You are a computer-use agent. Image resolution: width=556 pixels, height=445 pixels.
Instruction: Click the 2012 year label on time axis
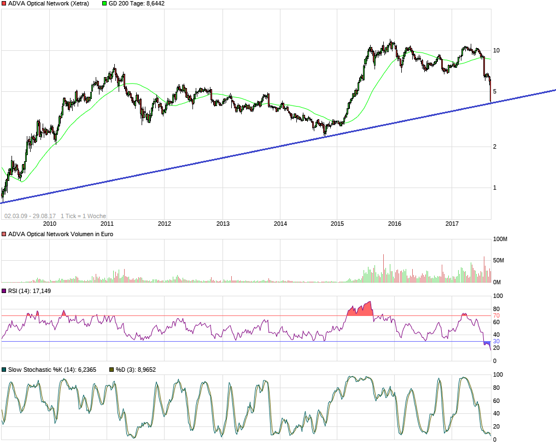tap(165, 224)
